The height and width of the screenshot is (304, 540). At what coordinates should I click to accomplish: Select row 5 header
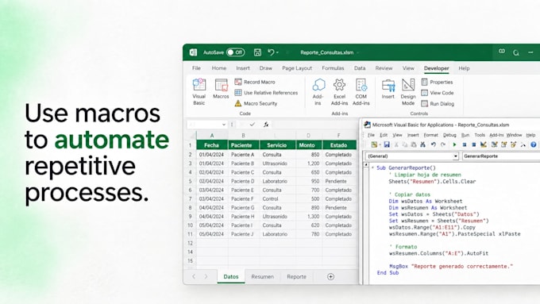point(190,181)
